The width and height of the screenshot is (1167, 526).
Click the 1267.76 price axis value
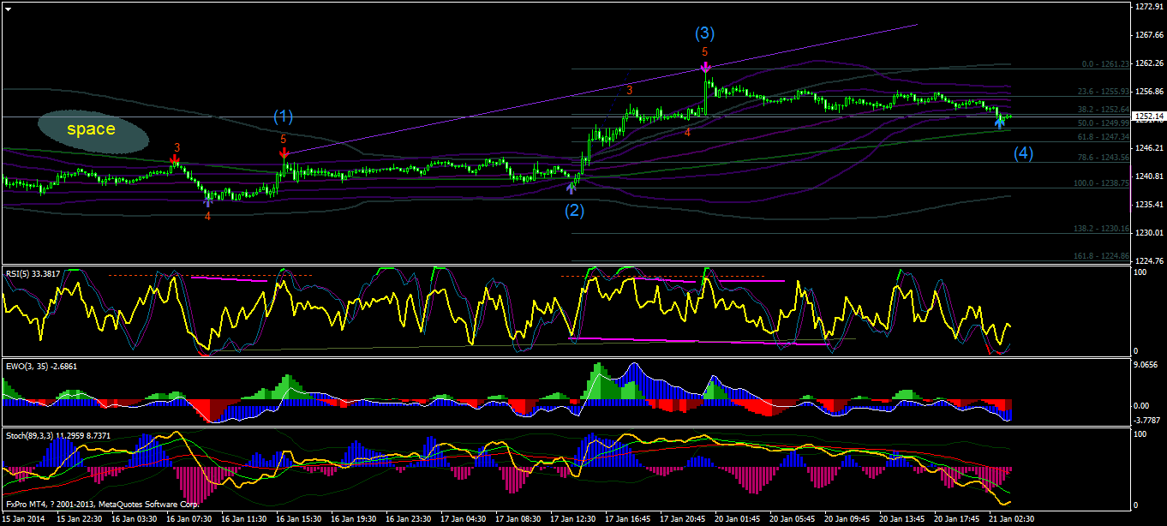pyautogui.click(x=1148, y=35)
